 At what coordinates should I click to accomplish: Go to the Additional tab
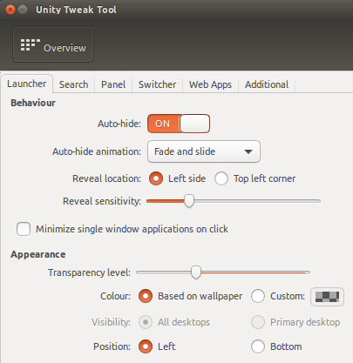[x=267, y=84]
